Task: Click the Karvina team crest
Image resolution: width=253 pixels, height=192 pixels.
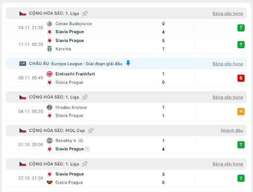Action: tap(49, 49)
